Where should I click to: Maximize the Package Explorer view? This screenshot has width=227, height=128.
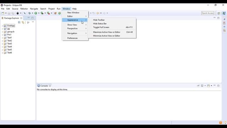coord(32,18)
